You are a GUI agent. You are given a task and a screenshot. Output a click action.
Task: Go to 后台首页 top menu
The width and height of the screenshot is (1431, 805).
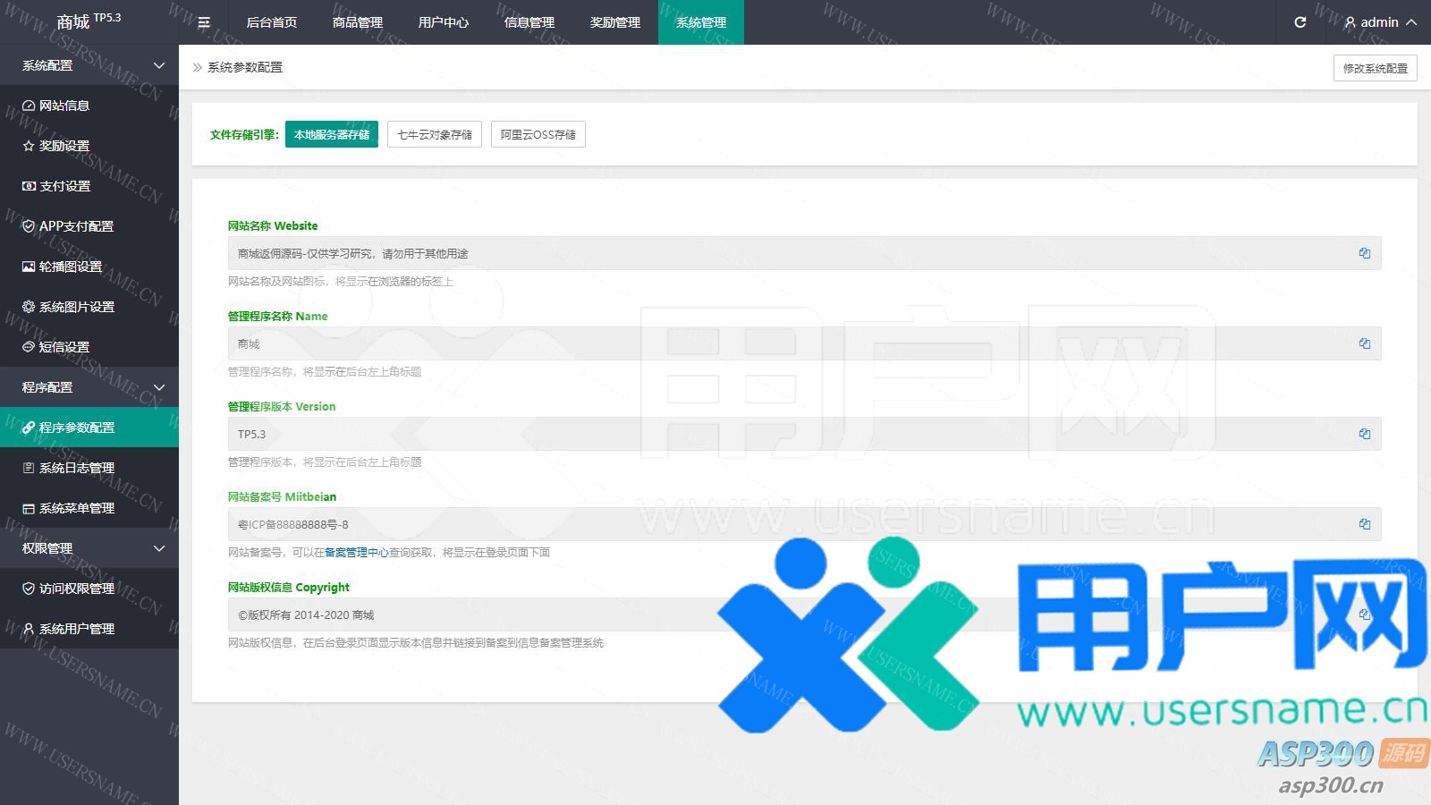[x=272, y=22]
